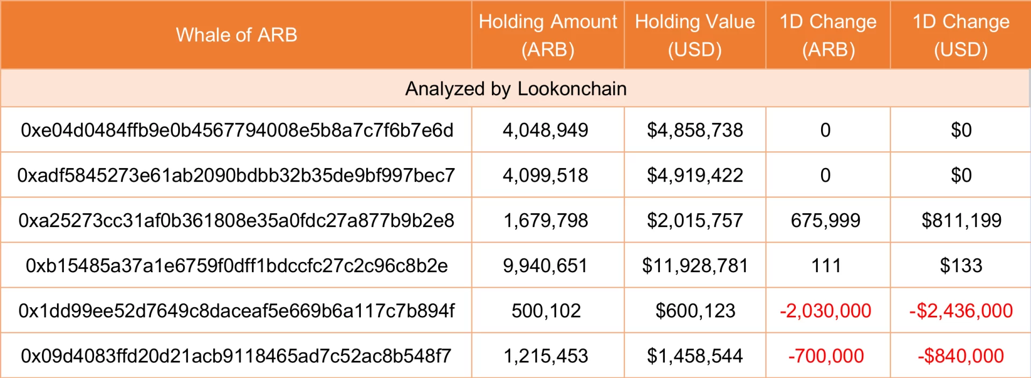Click the $4,919,422 holding value cell
Viewport: 1031px width, 378px height.
(695, 175)
